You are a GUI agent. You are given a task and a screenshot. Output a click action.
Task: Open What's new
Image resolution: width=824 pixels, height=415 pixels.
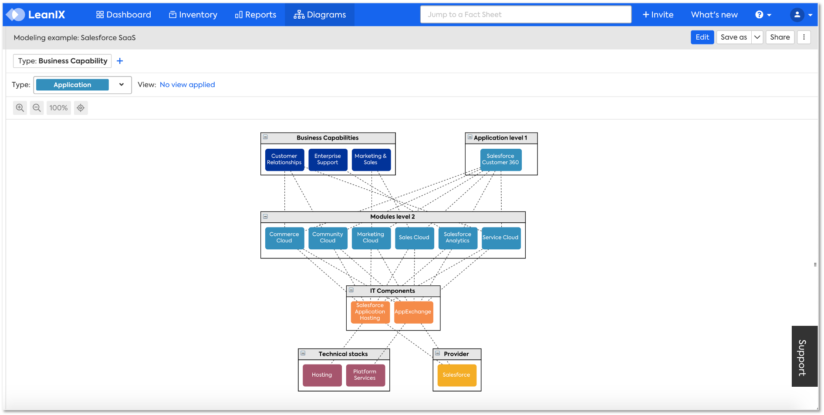tap(714, 15)
